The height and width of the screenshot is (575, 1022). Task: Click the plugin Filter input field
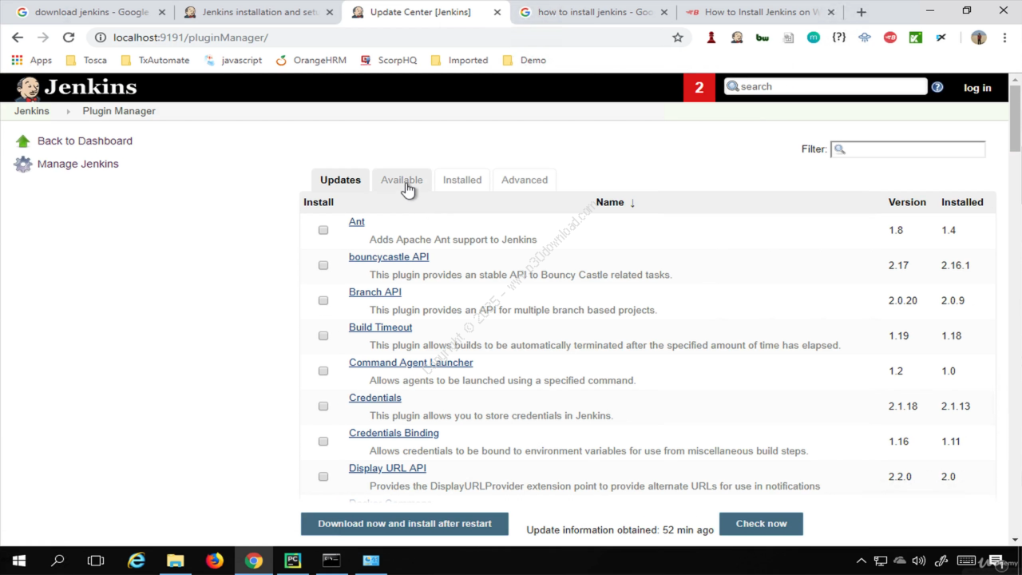pos(908,149)
